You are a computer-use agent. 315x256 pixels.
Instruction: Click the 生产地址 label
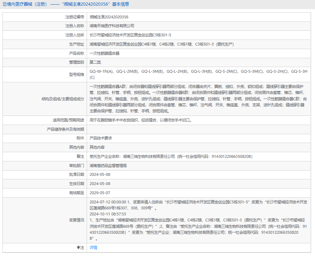pyautogui.click(x=76, y=44)
